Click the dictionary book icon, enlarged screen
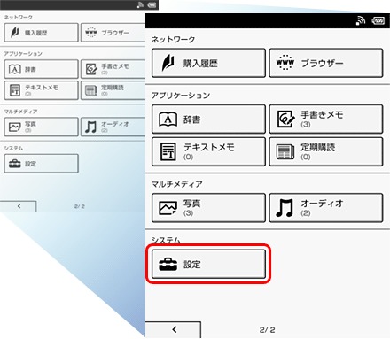The image size is (390, 339). [x=168, y=119]
